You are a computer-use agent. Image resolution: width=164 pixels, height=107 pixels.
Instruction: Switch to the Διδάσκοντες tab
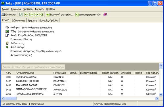pyautogui.click(x=18, y=21)
